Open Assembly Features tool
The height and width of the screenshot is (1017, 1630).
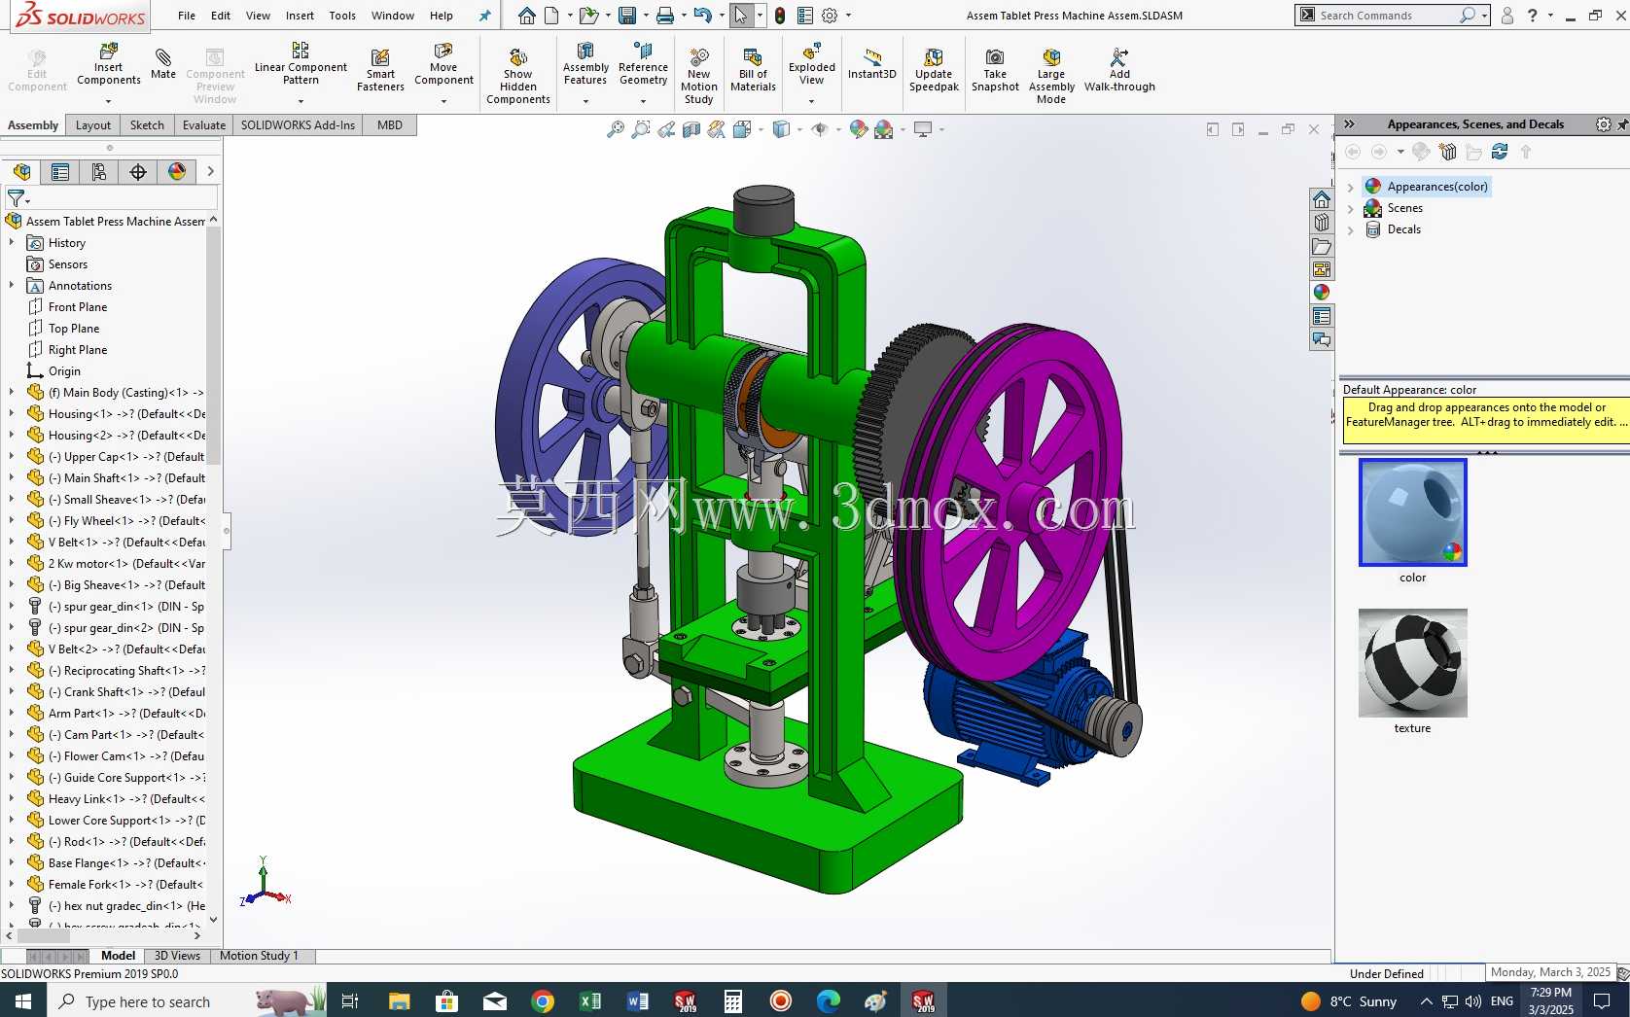[585, 64]
